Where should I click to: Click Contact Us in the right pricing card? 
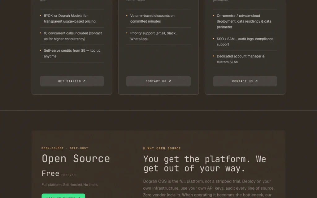click(245, 81)
